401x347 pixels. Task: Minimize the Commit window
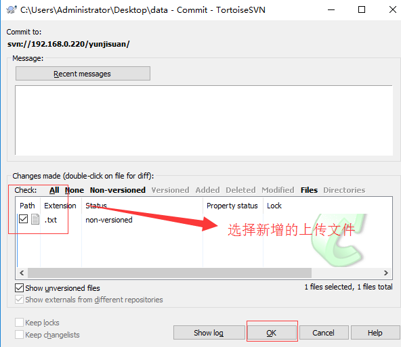coord(331,9)
